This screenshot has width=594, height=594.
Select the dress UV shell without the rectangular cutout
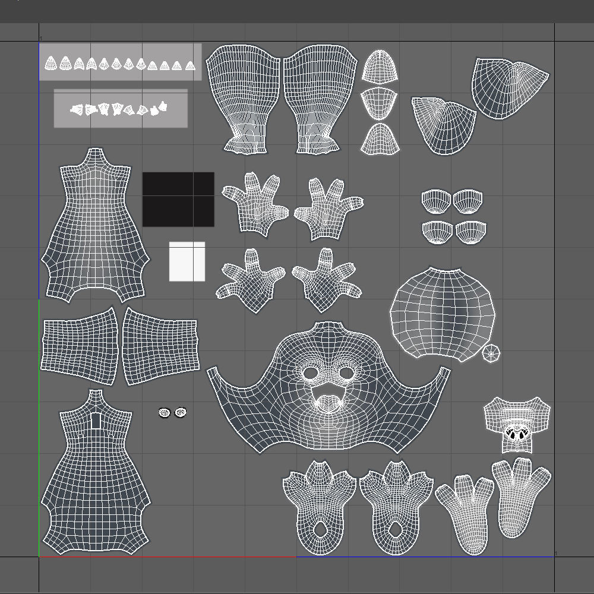(95, 225)
